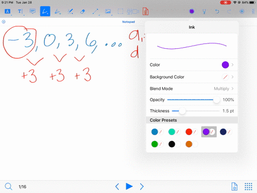Viewport: 257px width, 193px height.
Task: Start the presentation play button
Action: point(129,187)
